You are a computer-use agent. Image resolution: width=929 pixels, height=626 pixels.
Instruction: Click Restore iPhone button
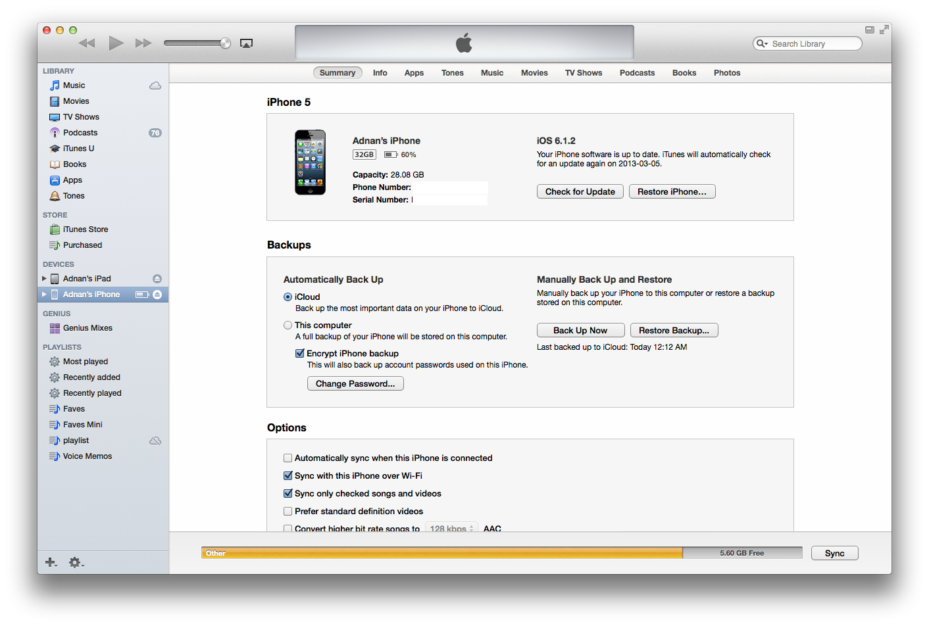[672, 191]
